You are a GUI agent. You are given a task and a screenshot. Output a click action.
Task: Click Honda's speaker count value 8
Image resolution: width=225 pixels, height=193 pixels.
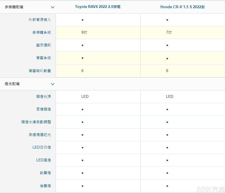[x=167, y=71]
